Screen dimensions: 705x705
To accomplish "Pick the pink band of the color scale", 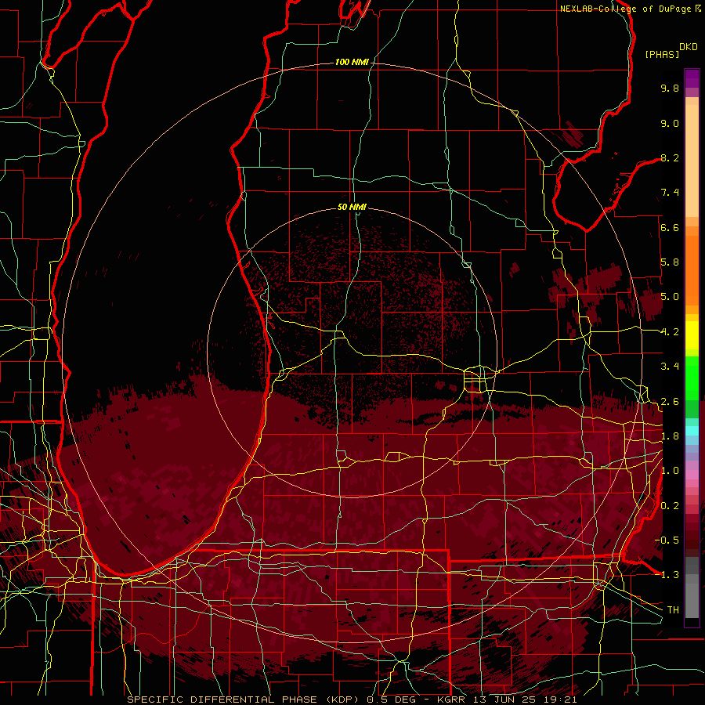I will [x=692, y=475].
